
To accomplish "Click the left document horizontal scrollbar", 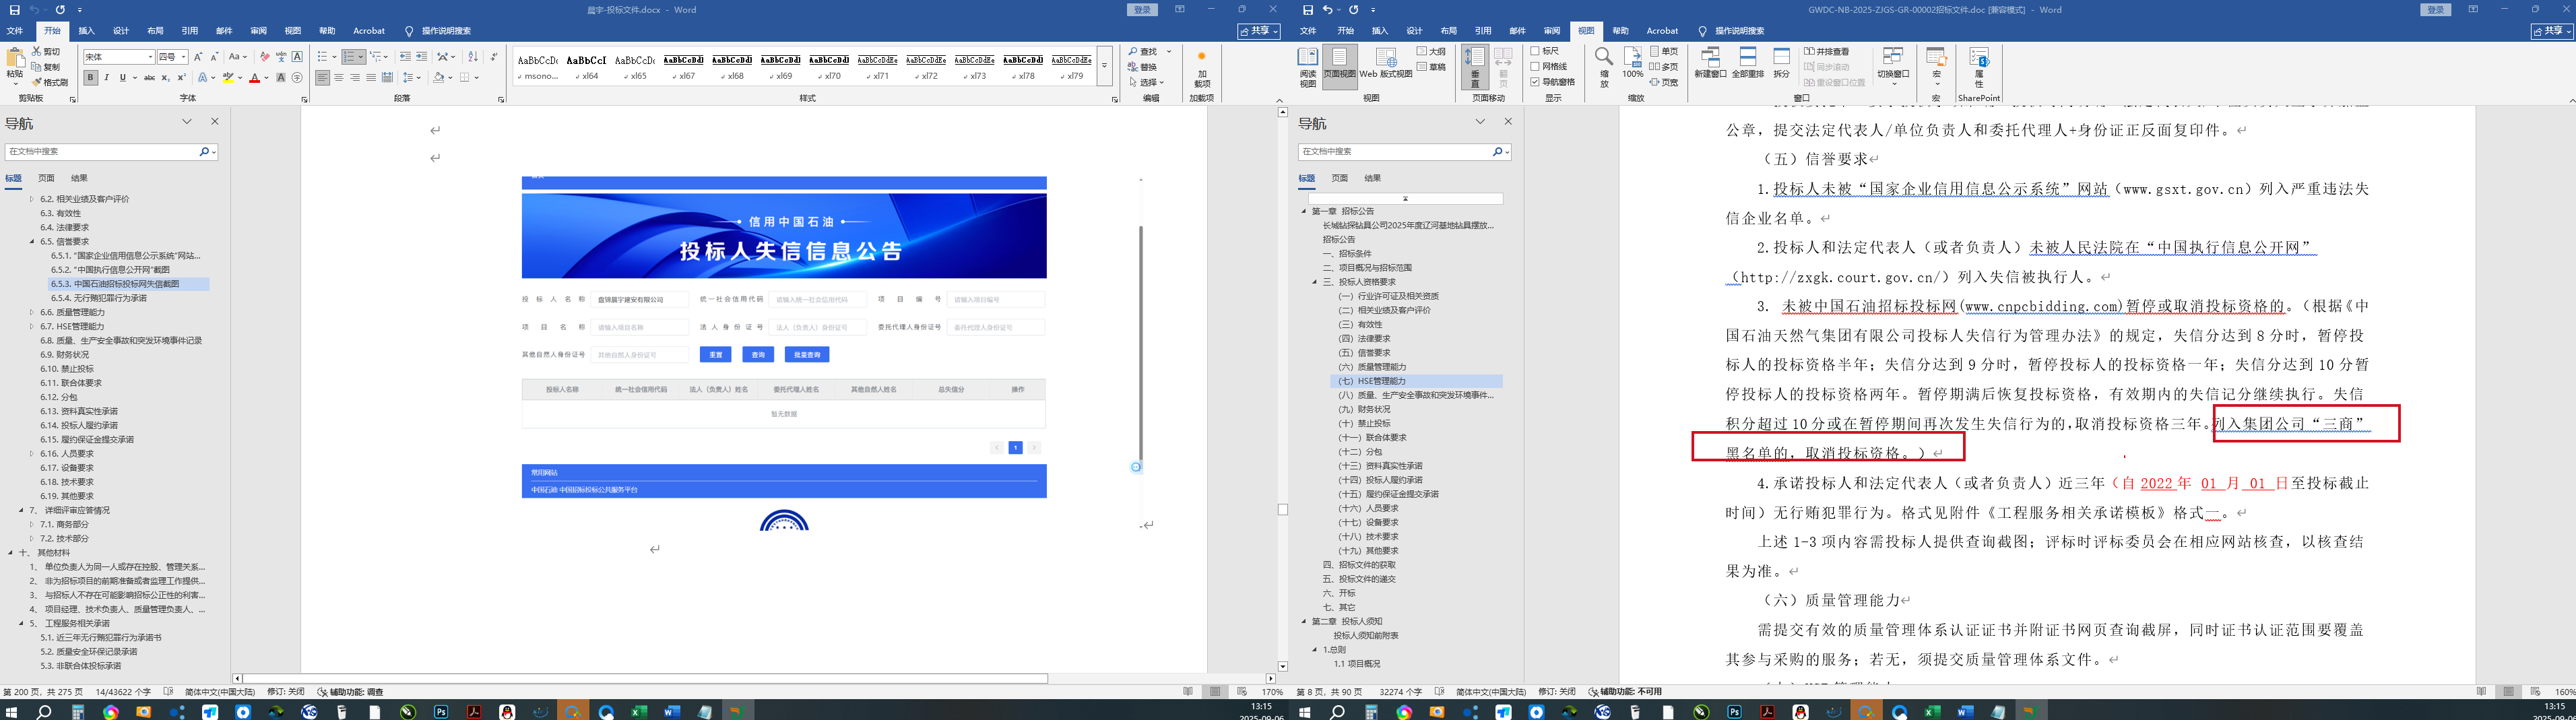I will click(645, 679).
